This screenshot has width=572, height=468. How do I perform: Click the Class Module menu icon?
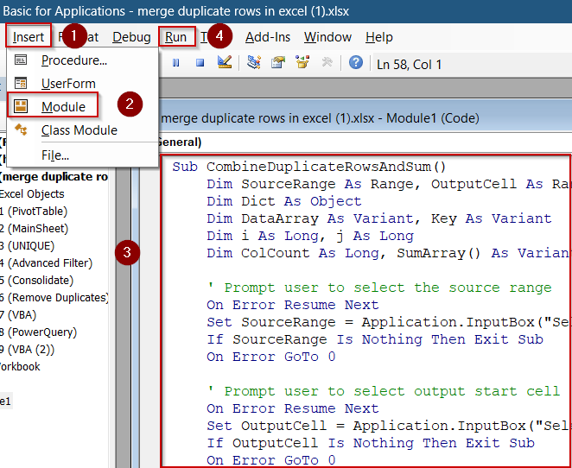[x=21, y=130]
